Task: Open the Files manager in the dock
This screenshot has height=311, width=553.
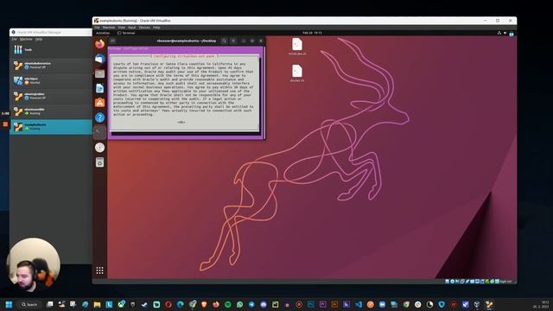Action: click(x=100, y=73)
